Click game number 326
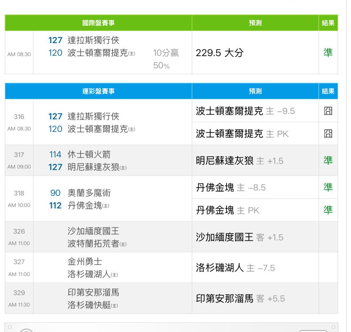Viewport: 351px width, 332px height. [x=19, y=231]
